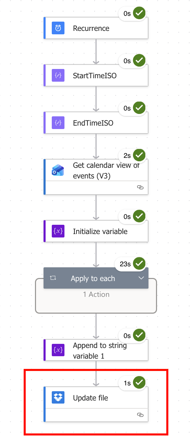Screen dimensions: 192x442
Task: Click the EndTimeISO compose icon
Action: click(x=58, y=123)
